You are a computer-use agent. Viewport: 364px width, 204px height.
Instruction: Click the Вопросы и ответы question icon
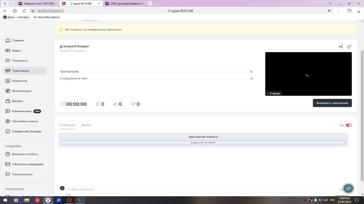point(8,154)
